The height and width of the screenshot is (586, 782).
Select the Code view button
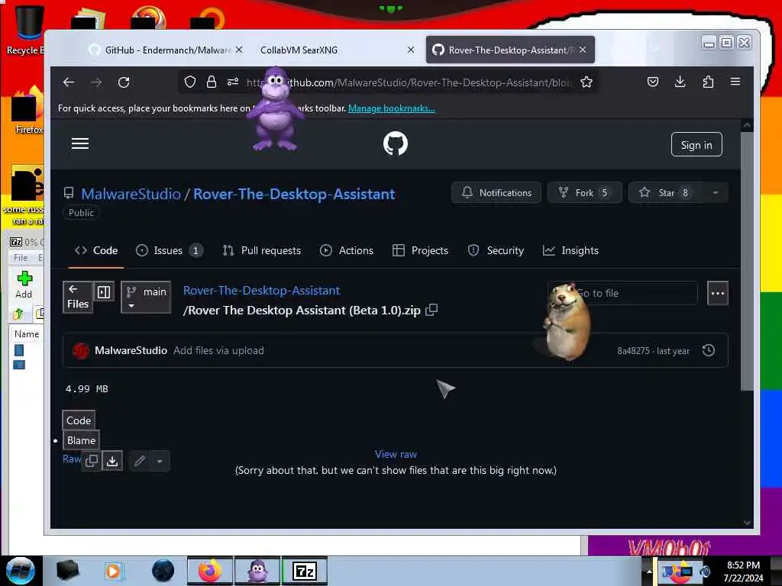(79, 420)
